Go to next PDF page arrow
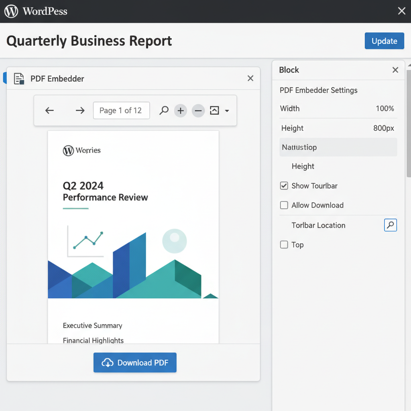 (x=80, y=110)
